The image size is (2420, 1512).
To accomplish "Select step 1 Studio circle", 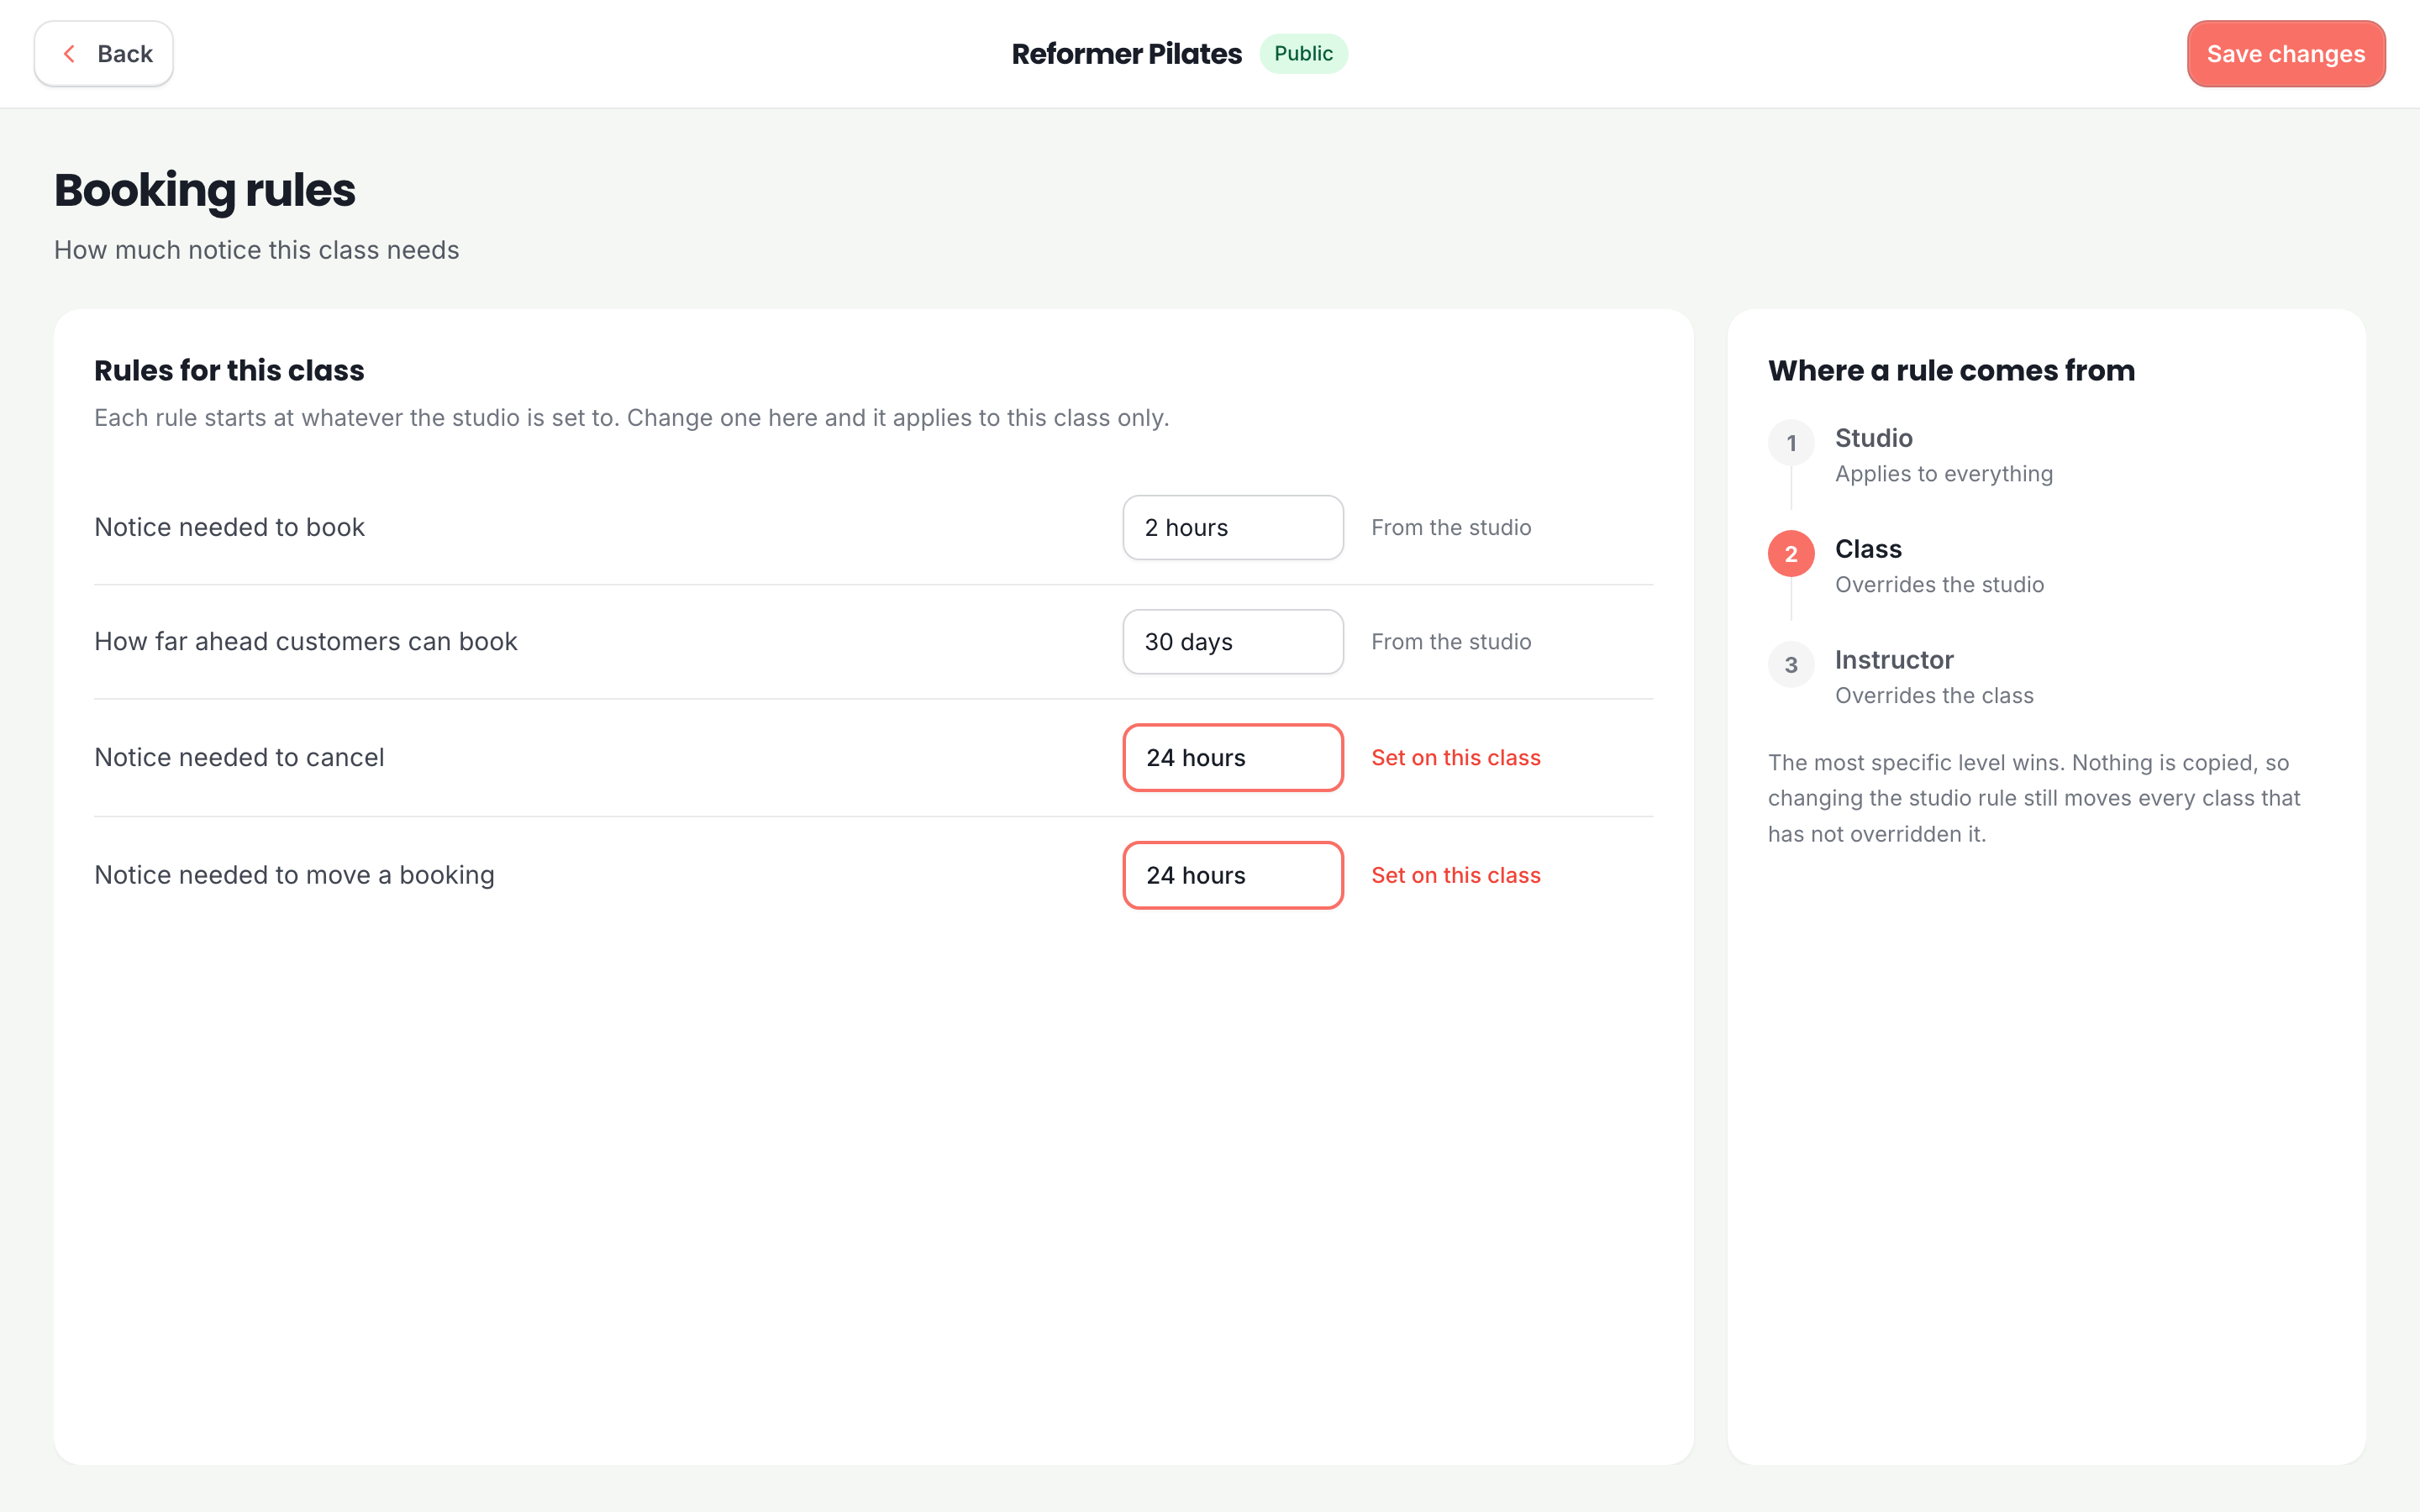I will tap(1791, 443).
